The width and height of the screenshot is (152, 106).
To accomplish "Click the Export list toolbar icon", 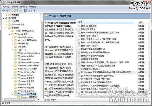I will (21, 11).
